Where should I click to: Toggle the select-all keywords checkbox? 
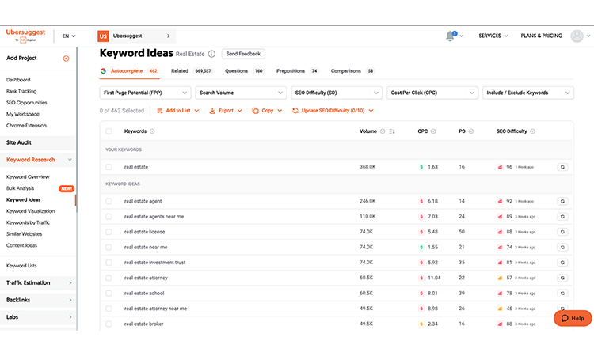109,131
